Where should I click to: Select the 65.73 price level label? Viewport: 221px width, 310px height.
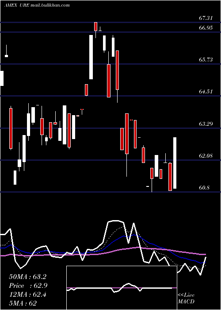pyautogui.click(x=206, y=59)
